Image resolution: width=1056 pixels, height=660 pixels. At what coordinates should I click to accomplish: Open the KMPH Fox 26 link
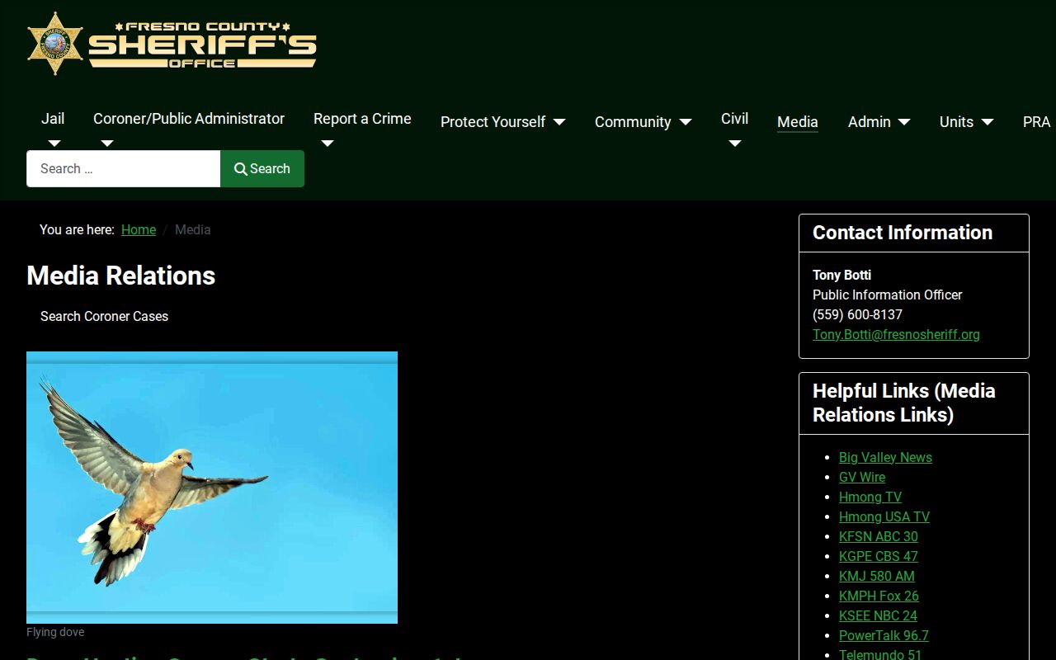pos(879,596)
